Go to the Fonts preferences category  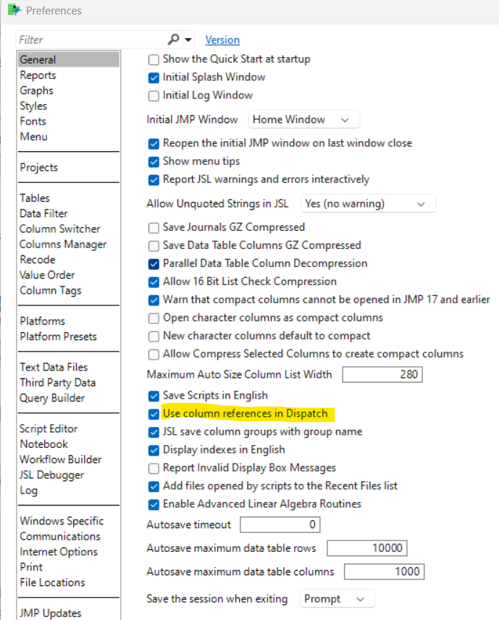click(x=33, y=122)
